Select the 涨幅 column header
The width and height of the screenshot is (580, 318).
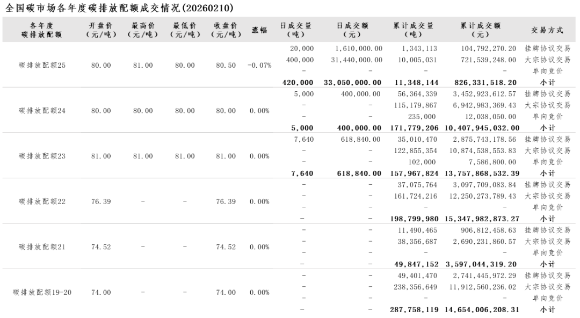pos(259,30)
